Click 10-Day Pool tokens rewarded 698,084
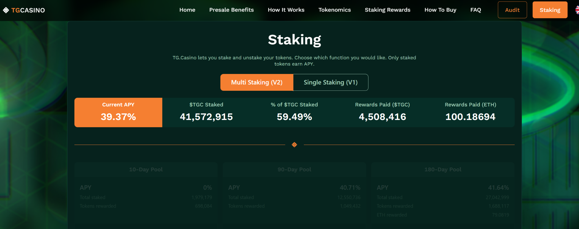Screen dimensions: 579x229 pos(203,206)
